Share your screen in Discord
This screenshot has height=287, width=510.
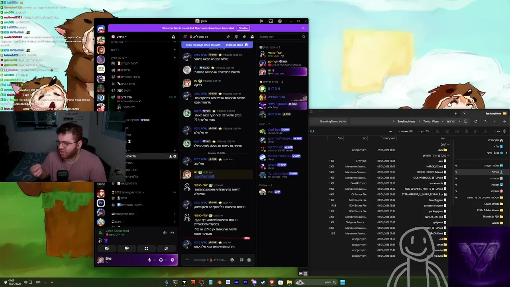[126, 248]
